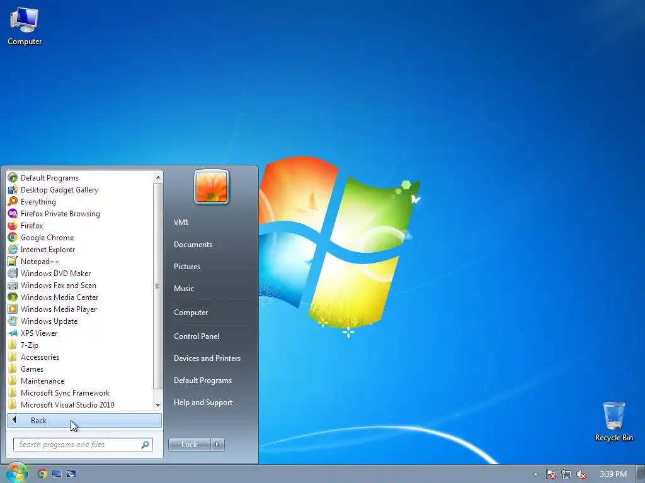Click the 3:39 PM clock
The height and width of the screenshot is (483, 645).
[613, 474]
